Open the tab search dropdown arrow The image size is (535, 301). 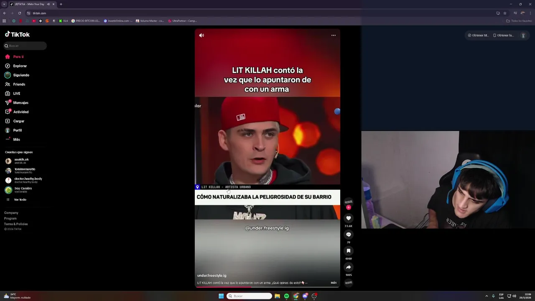(4, 4)
